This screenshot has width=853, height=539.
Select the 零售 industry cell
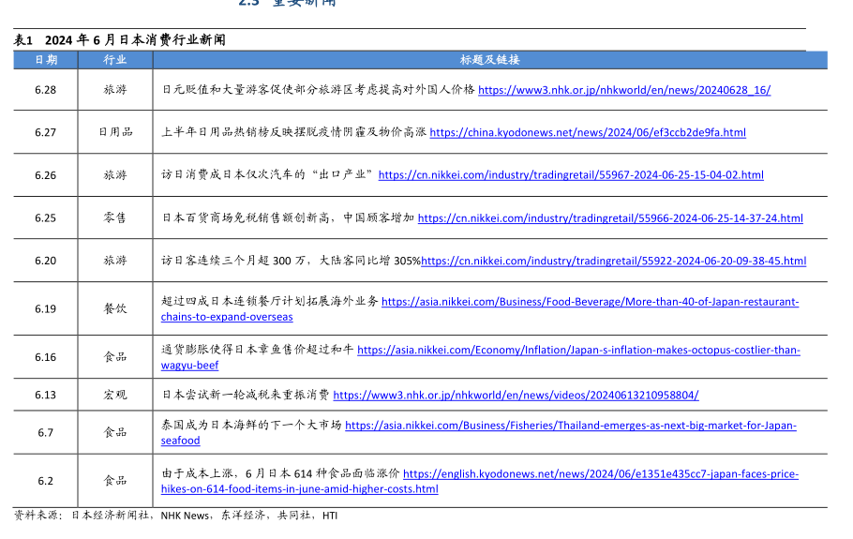point(115,217)
